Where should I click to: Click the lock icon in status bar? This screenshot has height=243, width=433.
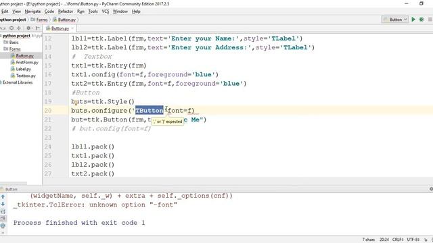click(426, 240)
